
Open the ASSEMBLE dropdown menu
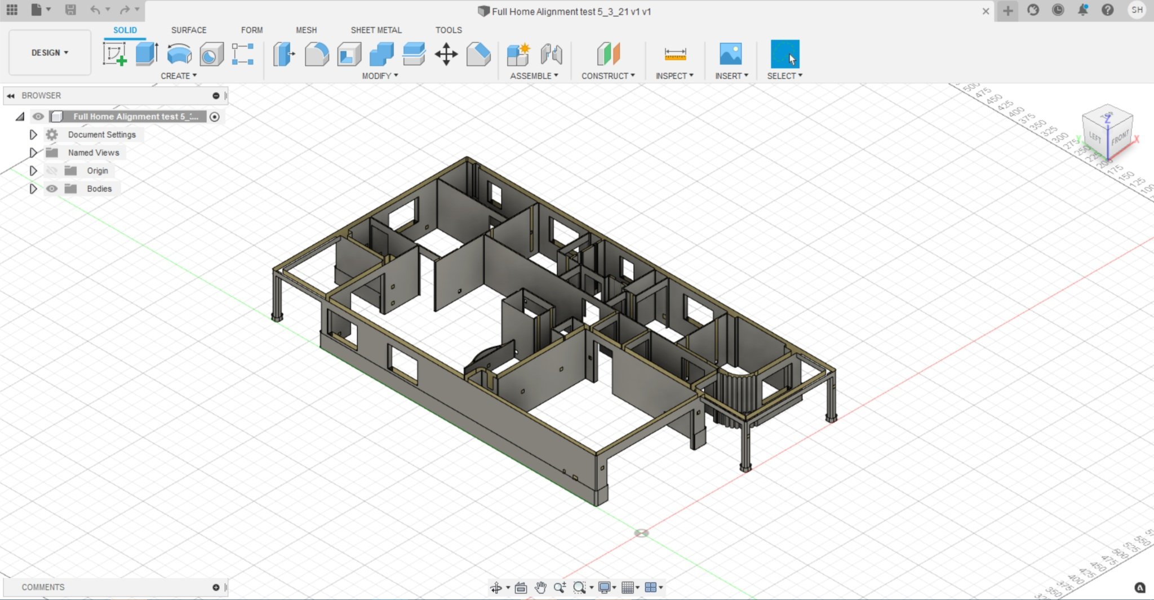(534, 75)
